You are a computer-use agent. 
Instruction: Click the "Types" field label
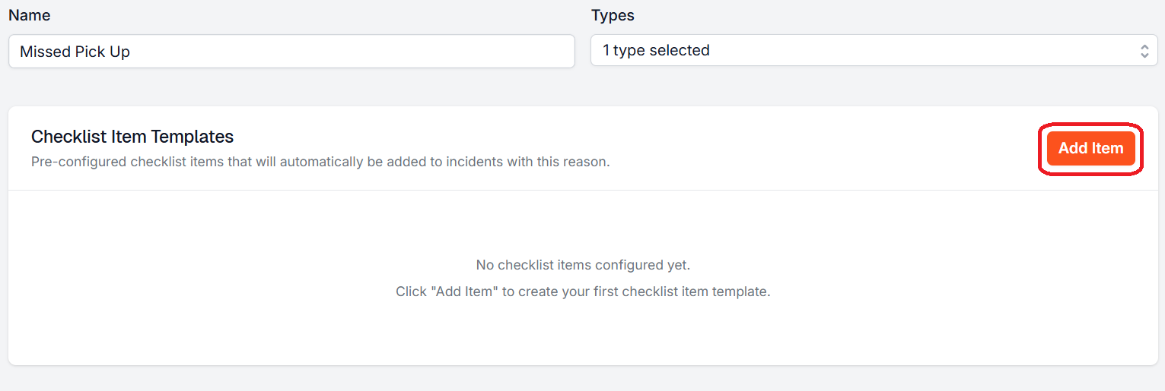click(x=613, y=15)
